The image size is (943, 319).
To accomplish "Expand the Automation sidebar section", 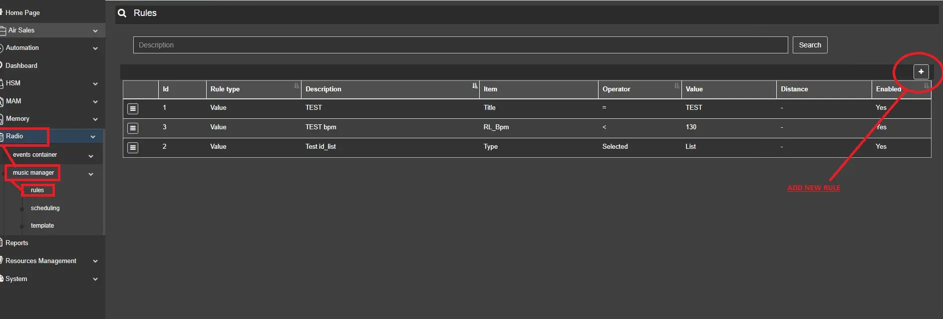I will (95, 48).
